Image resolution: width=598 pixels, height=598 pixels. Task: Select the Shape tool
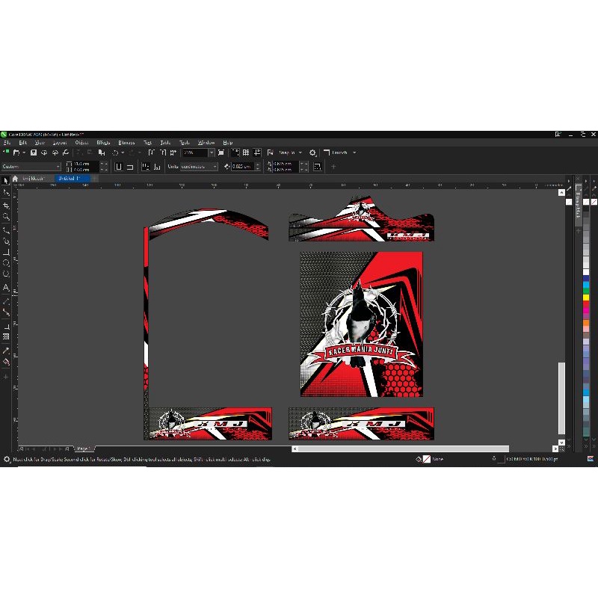pyautogui.click(x=4, y=194)
